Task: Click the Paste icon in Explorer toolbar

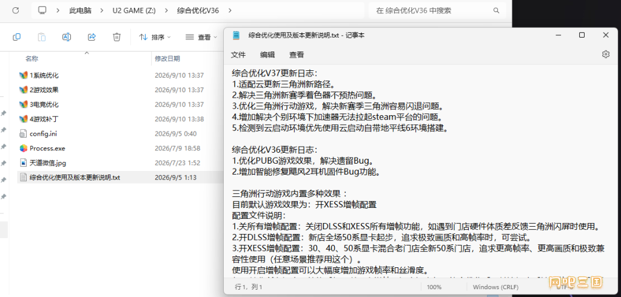Action: click(x=42, y=37)
